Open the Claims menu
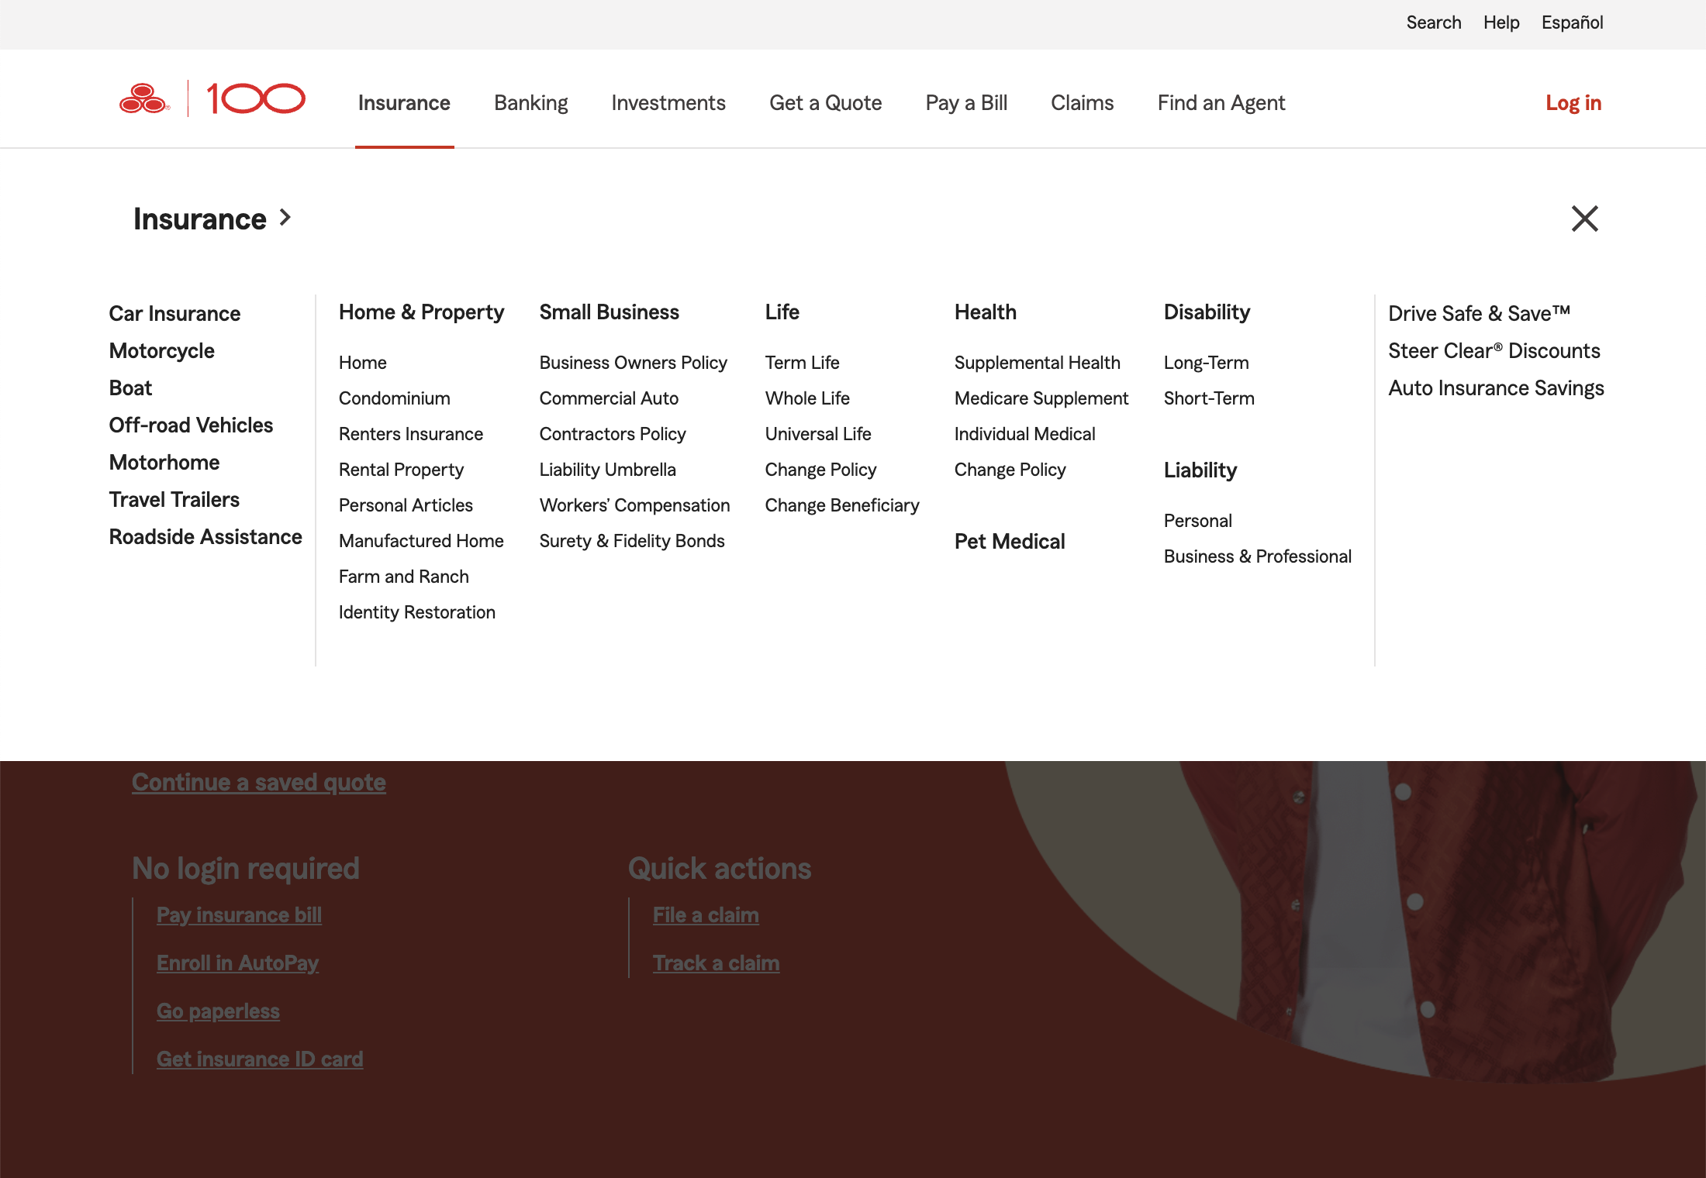This screenshot has width=1706, height=1178. coord(1083,102)
